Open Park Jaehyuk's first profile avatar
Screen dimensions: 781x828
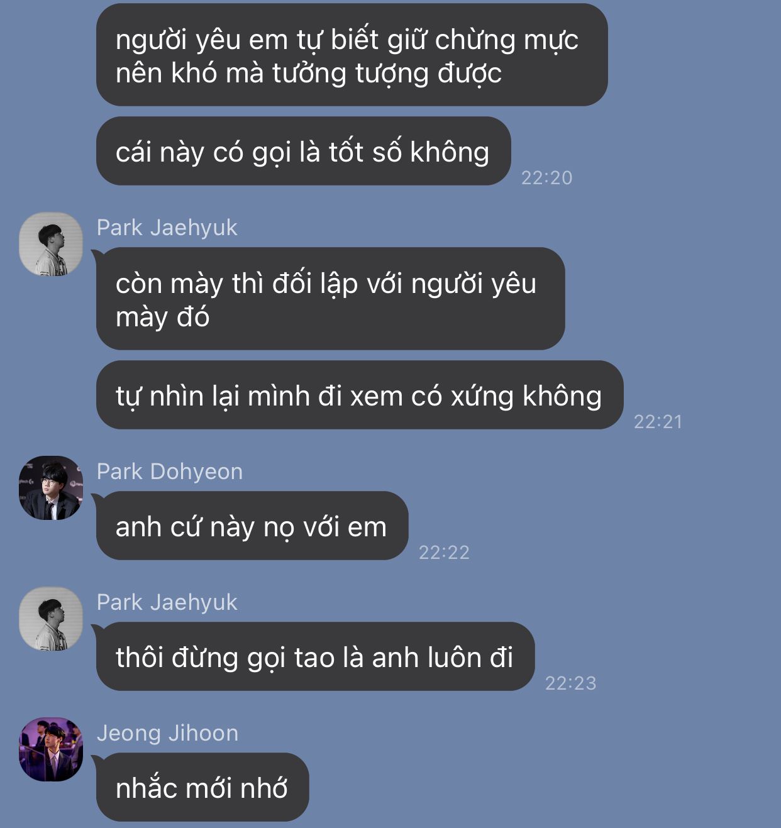[51, 244]
